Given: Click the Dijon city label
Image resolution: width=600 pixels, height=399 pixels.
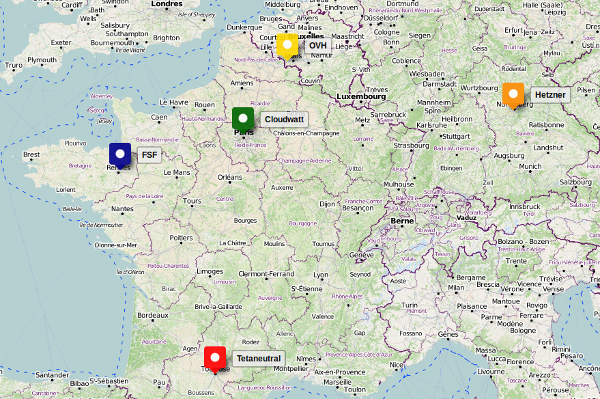Looking at the screenshot, I should [x=327, y=204].
